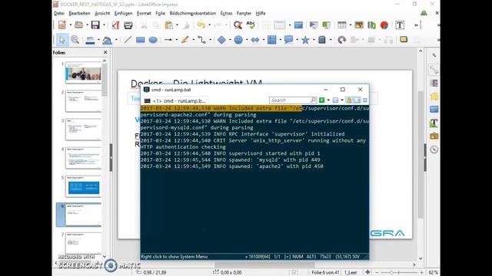Open the Einfügen menu
Image resolution: width=492 pixels, height=276 pixels.
tap(123, 13)
